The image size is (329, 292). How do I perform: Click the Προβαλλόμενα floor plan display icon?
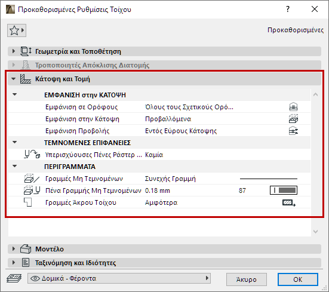tap(293, 119)
